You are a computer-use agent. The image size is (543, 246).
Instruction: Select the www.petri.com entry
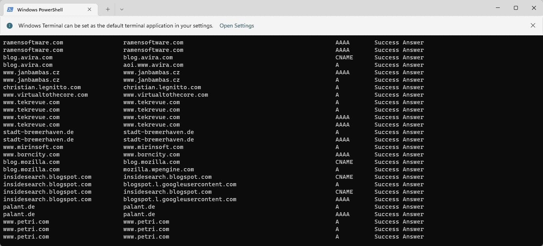(26, 222)
